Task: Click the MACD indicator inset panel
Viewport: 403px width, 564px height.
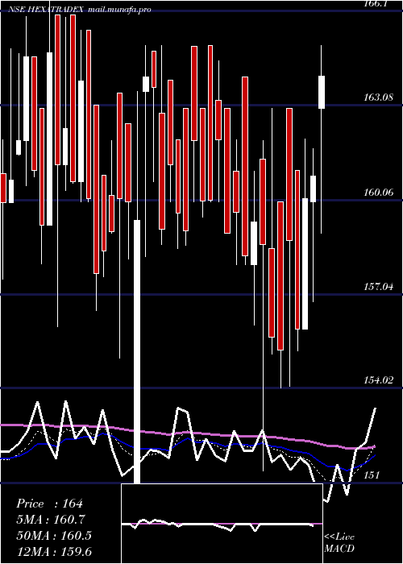Action: [x=222, y=524]
